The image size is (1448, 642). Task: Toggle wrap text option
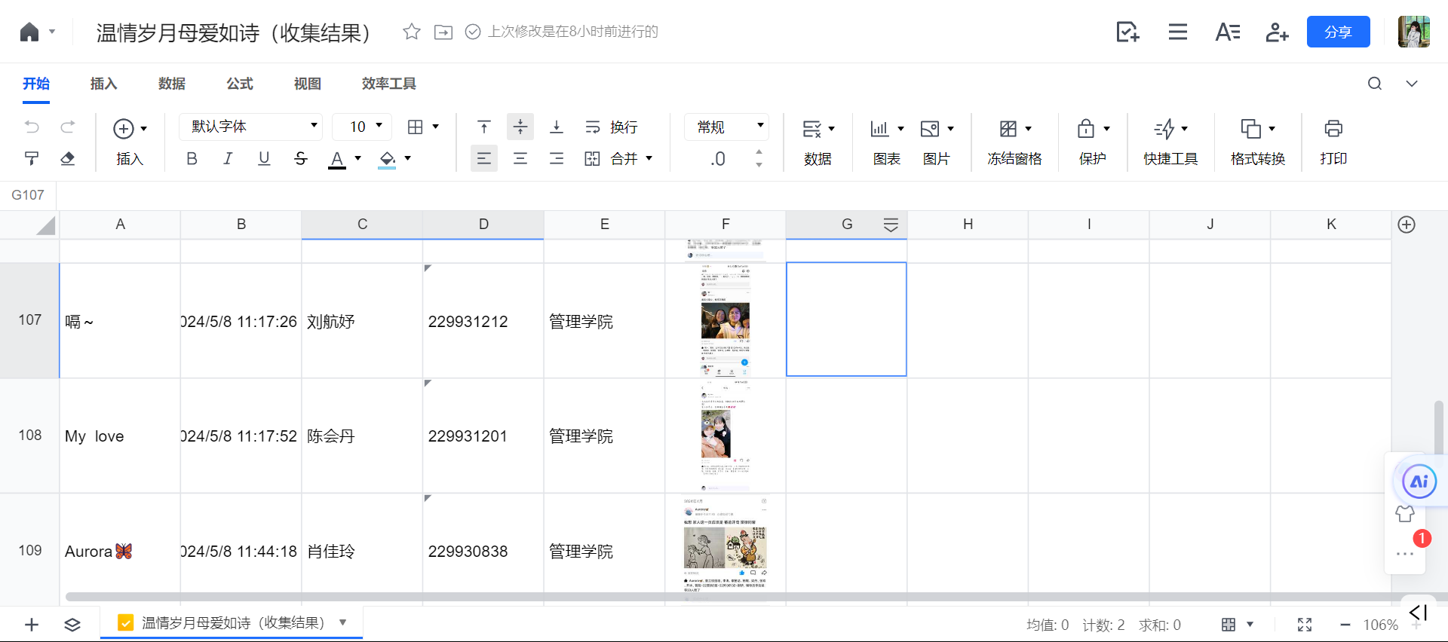coord(612,127)
